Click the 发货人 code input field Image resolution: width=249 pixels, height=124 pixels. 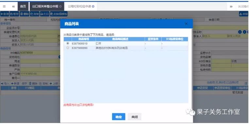(39, 40)
